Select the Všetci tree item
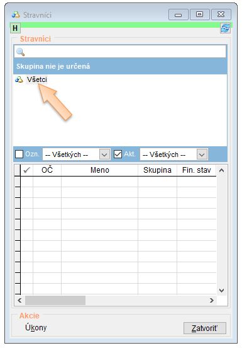 (x=36, y=79)
